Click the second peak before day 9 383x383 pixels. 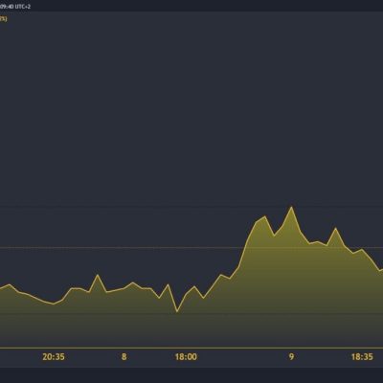point(265,216)
